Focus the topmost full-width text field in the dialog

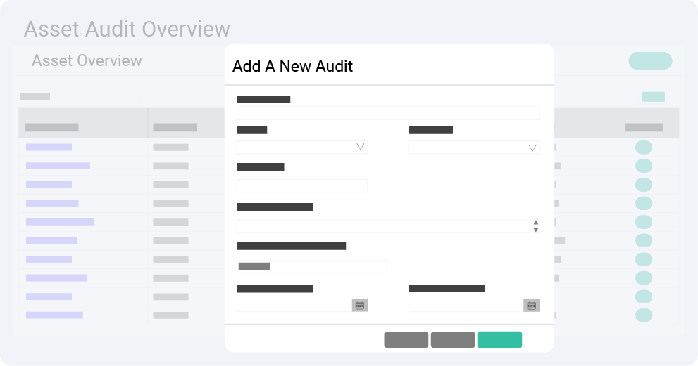point(387,113)
